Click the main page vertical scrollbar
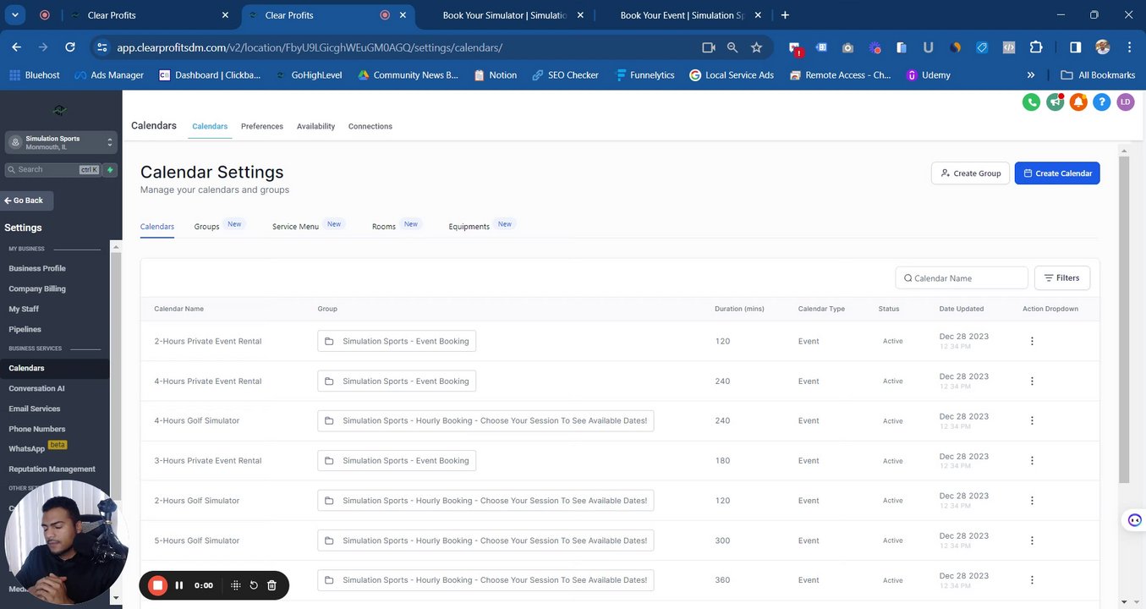Viewport: 1146px width, 609px height. (x=1123, y=321)
